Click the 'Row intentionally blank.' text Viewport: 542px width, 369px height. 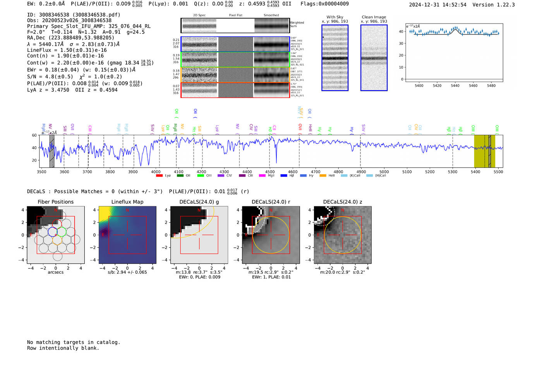pyautogui.click(x=63, y=348)
